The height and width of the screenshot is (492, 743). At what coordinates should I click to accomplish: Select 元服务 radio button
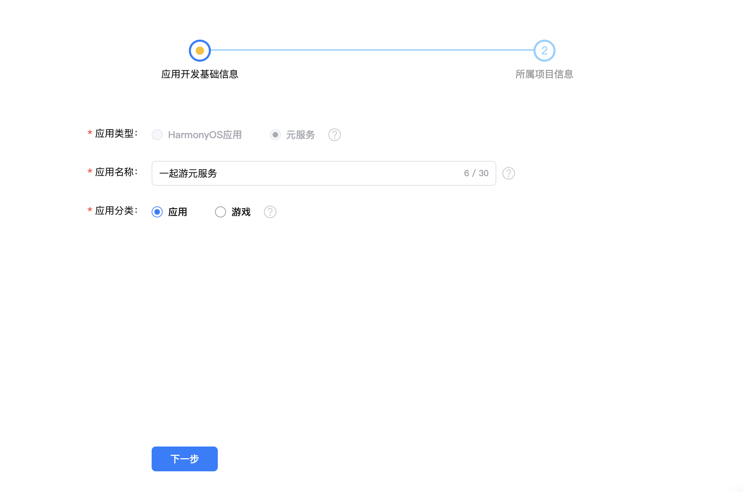coord(275,135)
